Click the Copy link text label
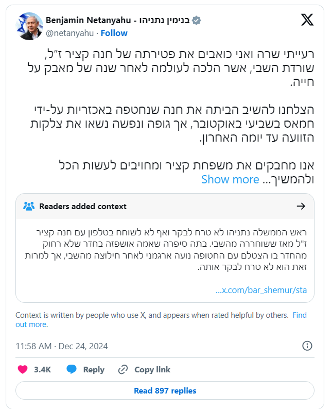Screen dimensions: 332x411 click(x=152, y=369)
